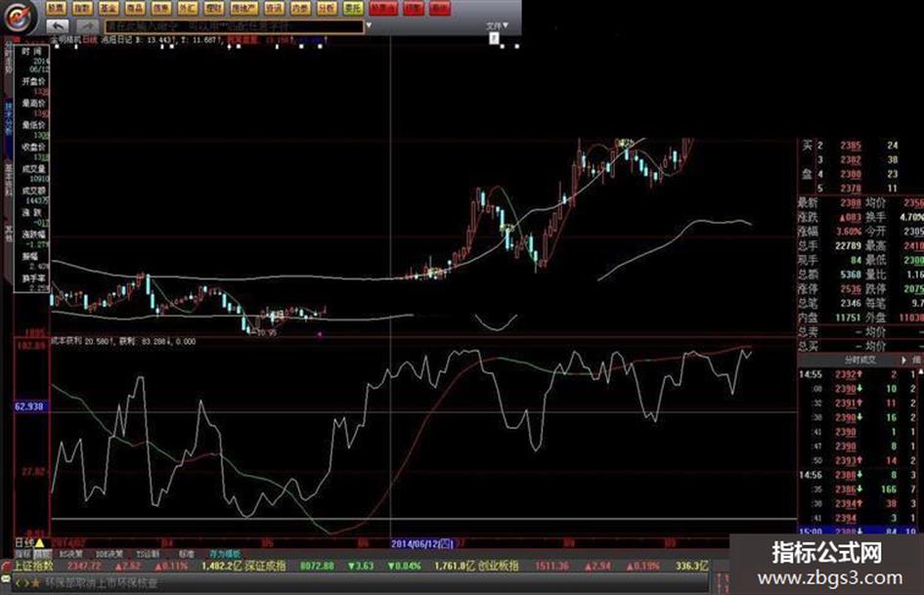Click the 总手 value 22789
The height and width of the screenshot is (595, 924).
[848, 245]
